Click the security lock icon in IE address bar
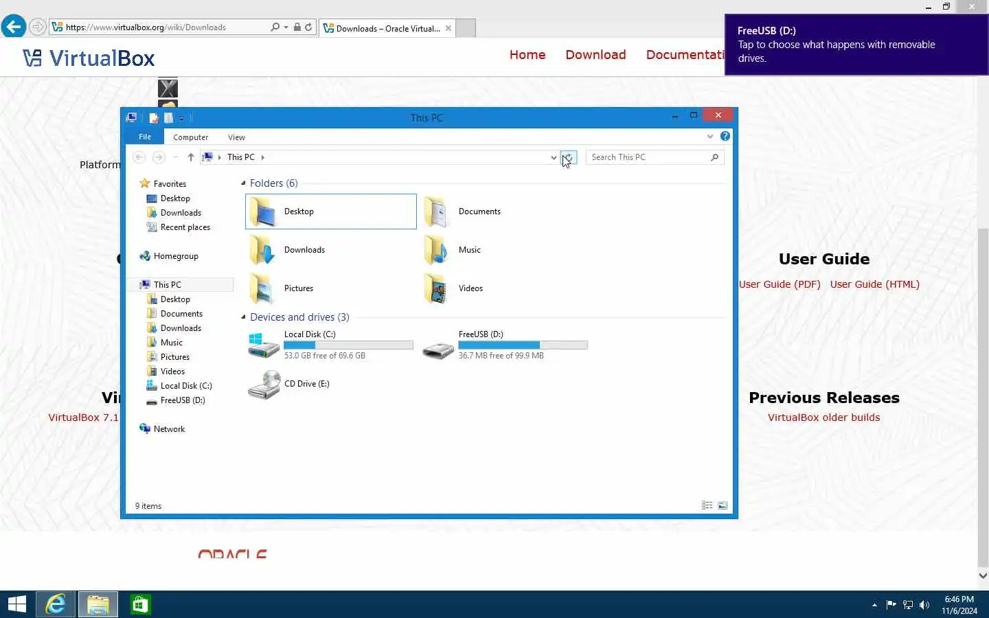Viewport: 989px width, 618px height. (297, 27)
